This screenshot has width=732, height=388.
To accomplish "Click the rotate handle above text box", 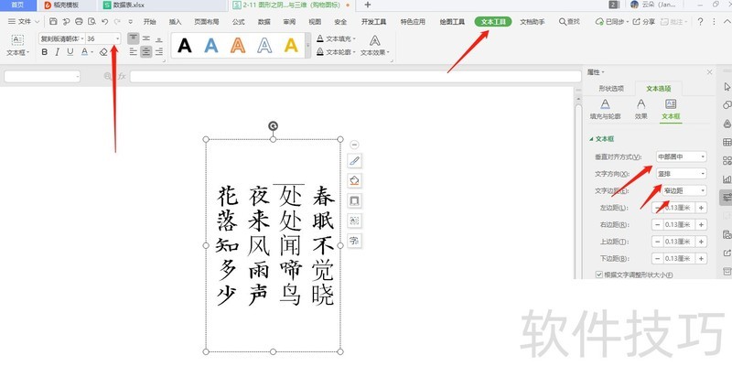I will (x=273, y=125).
